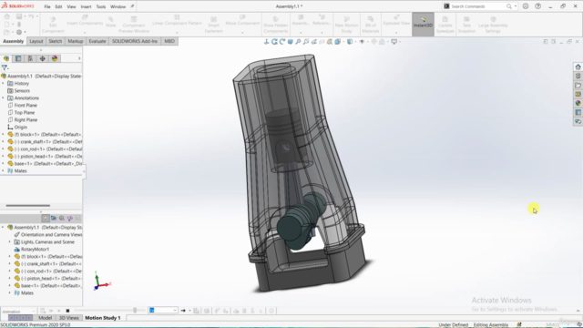Click Show Hidden Components button
Image resolution: width=583 pixels, height=328 pixels.
click(275, 25)
